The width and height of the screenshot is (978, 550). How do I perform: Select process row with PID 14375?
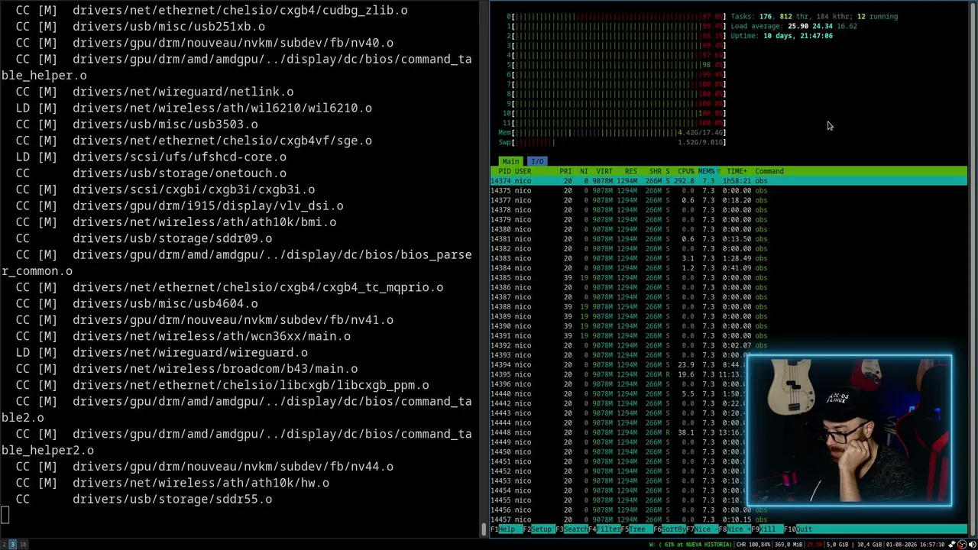pyautogui.click(x=729, y=190)
